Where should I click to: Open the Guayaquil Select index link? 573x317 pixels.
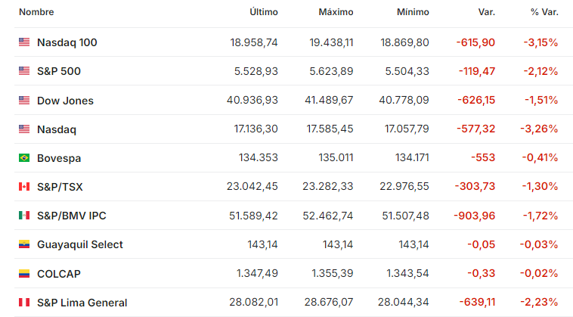click(80, 244)
